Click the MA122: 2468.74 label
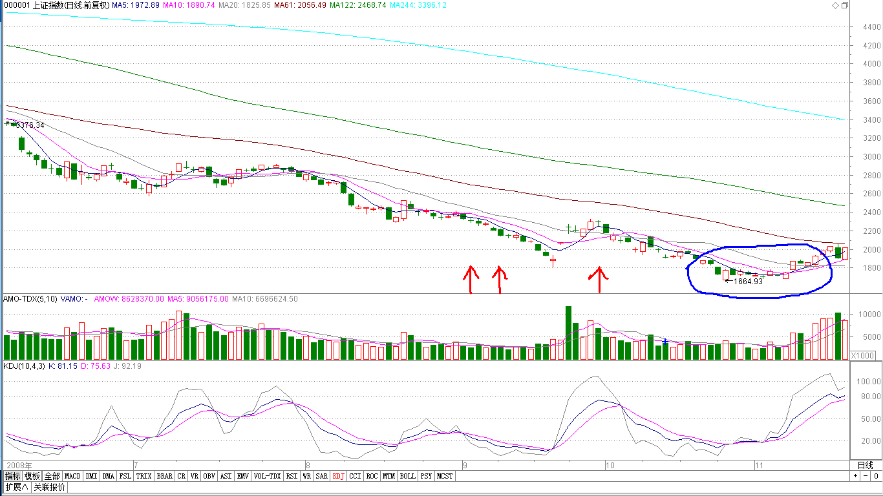This screenshot has height=496, width=883. (357, 5)
